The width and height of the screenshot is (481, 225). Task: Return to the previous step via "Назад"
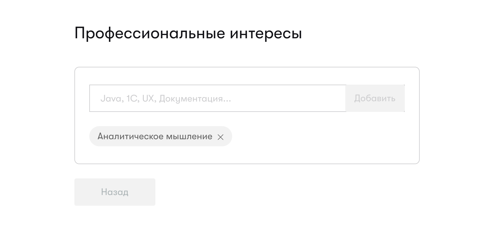115,192
